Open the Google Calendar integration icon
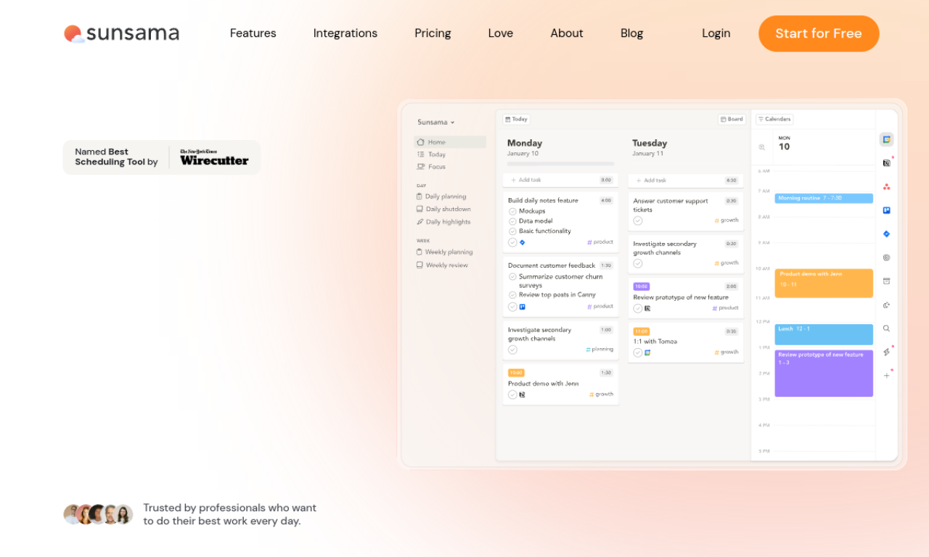Image resolution: width=929 pixels, height=557 pixels. pyautogui.click(x=886, y=139)
